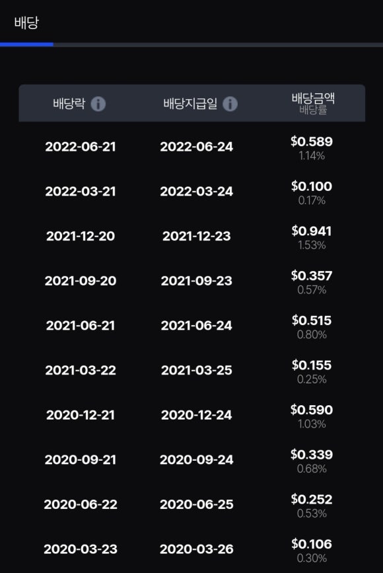Tap payment date 2020-09-24
The image size is (383, 573).
(196, 460)
